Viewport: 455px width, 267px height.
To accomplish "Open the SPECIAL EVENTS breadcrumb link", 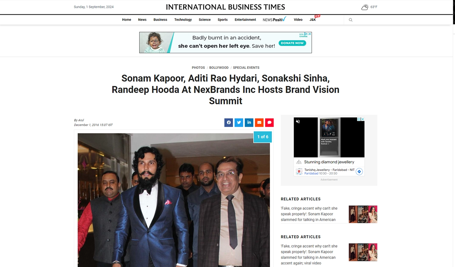I will point(246,68).
